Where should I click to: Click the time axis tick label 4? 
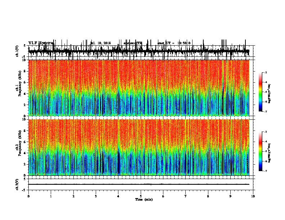pos(118,196)
